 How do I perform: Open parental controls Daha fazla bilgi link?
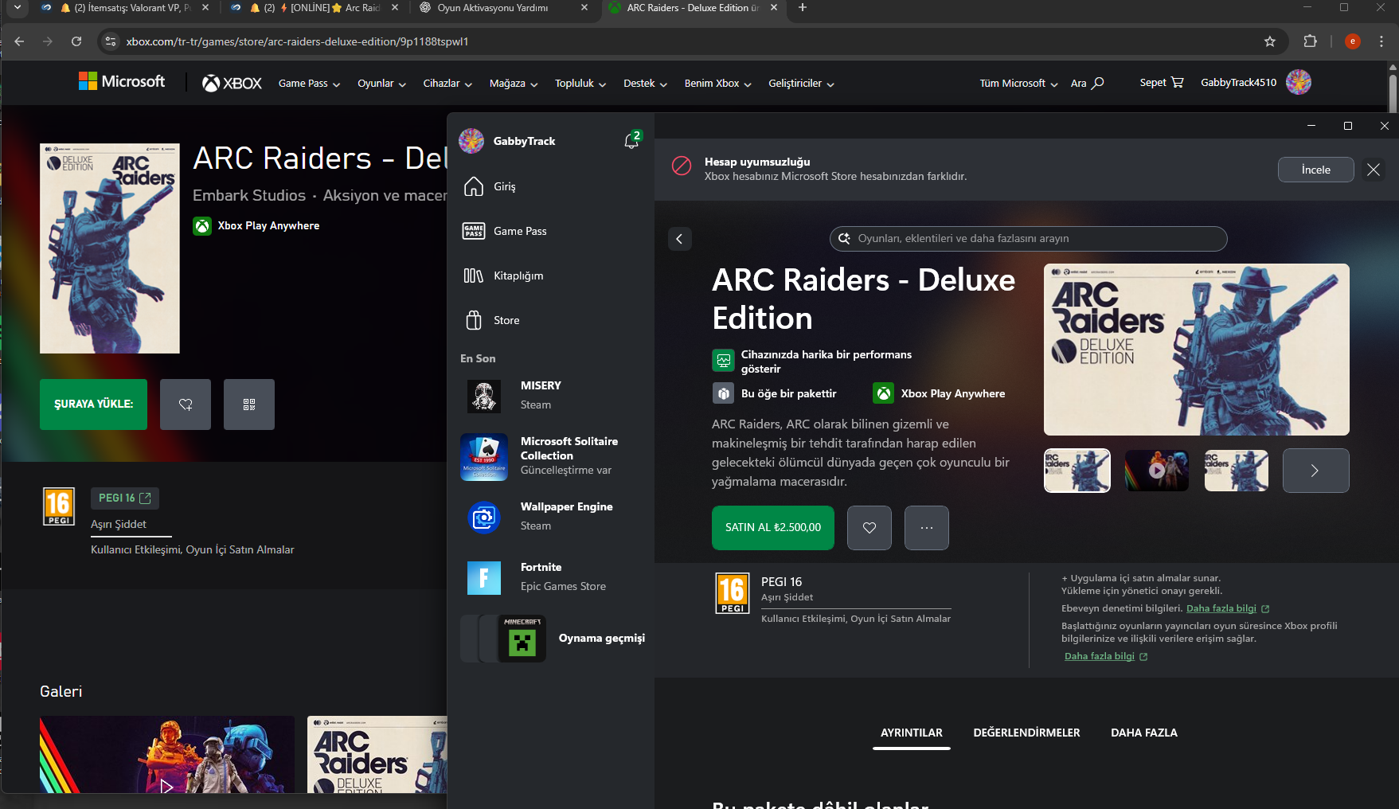(x=1228, y=608)
